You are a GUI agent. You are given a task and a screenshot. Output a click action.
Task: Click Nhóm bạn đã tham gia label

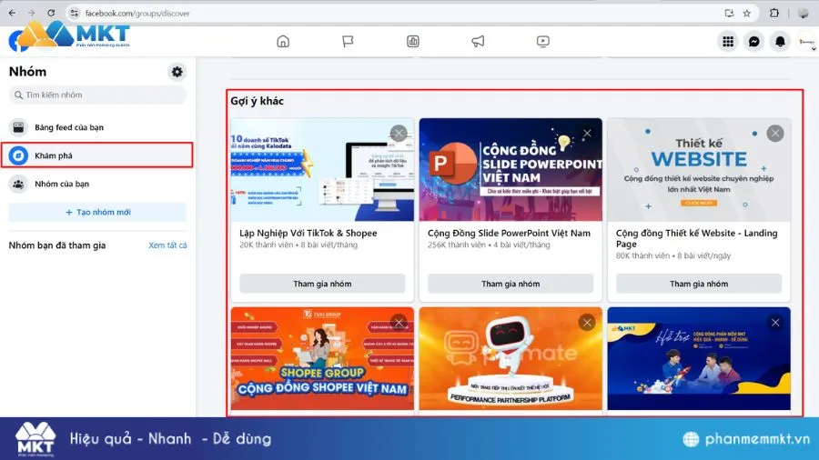pyautogui.click(x=57, y=245)
